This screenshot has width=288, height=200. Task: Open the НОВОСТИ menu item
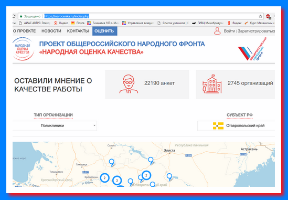(51, 31)
